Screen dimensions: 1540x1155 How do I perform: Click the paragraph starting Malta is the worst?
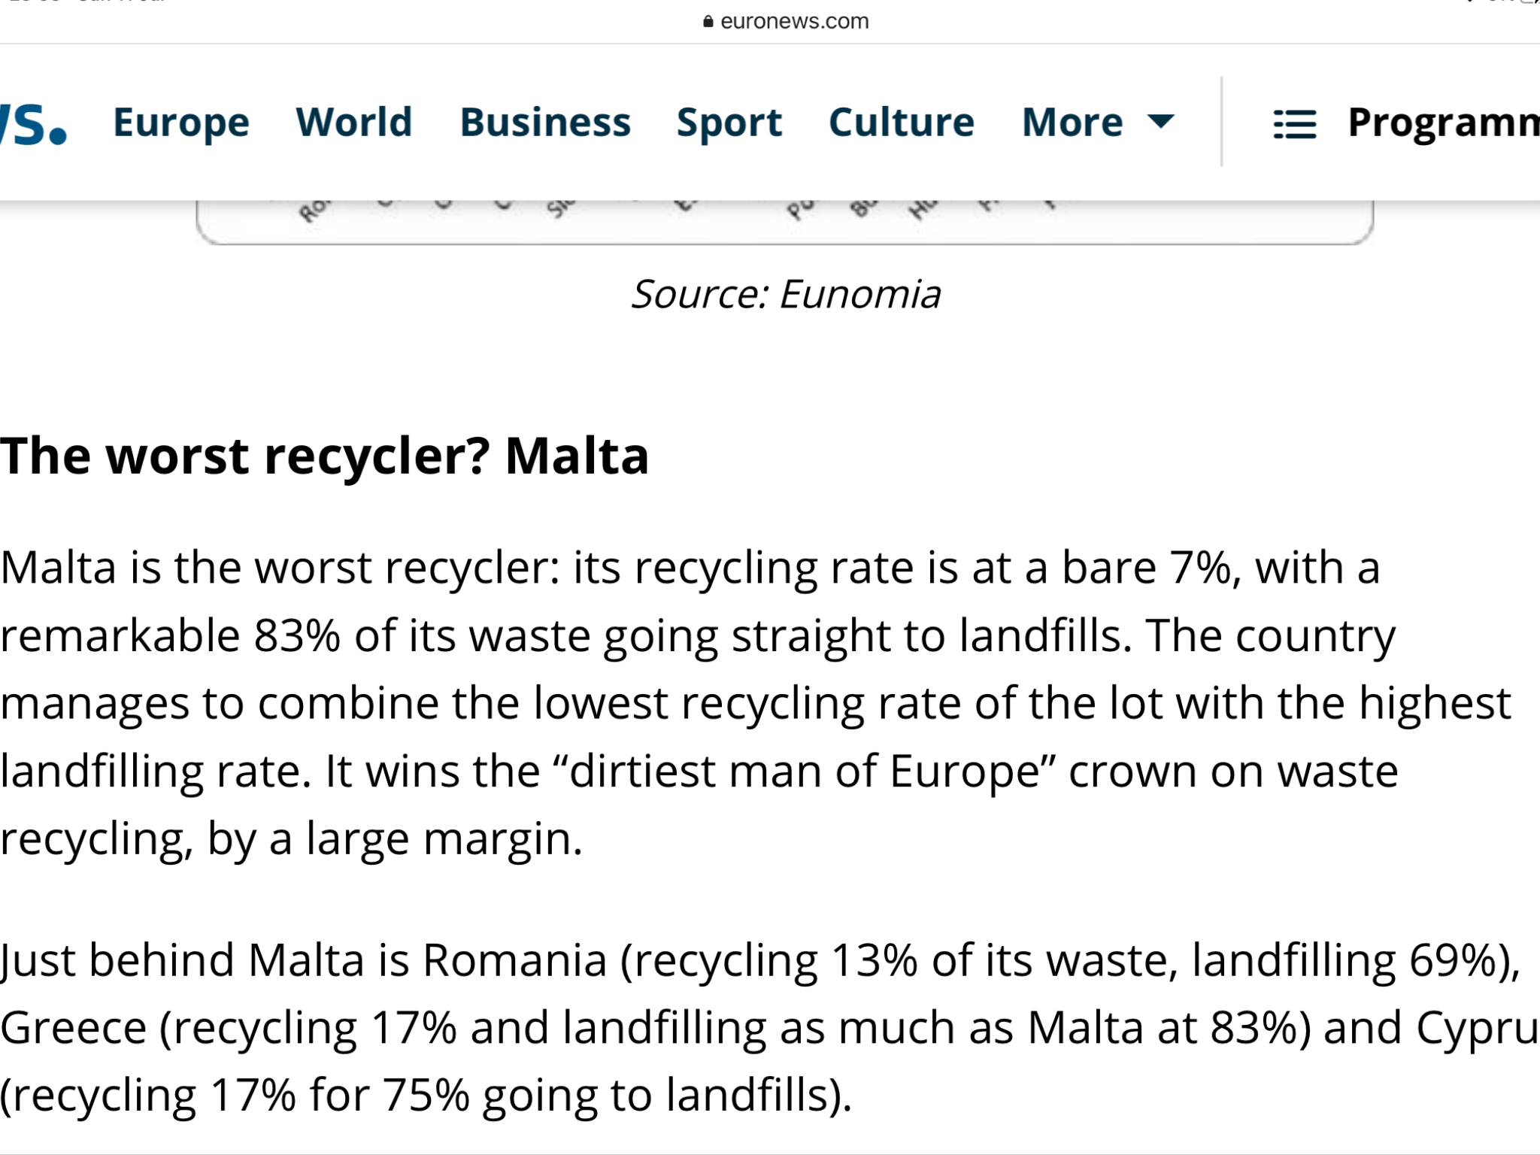(x=756, y=703)
